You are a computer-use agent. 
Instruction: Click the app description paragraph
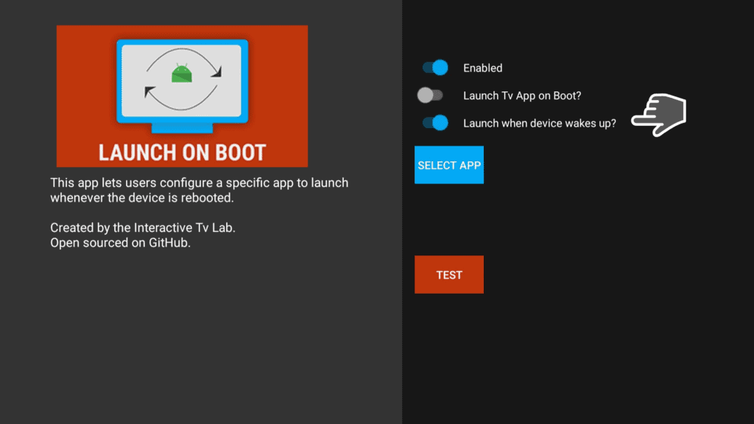pos(199,190)
